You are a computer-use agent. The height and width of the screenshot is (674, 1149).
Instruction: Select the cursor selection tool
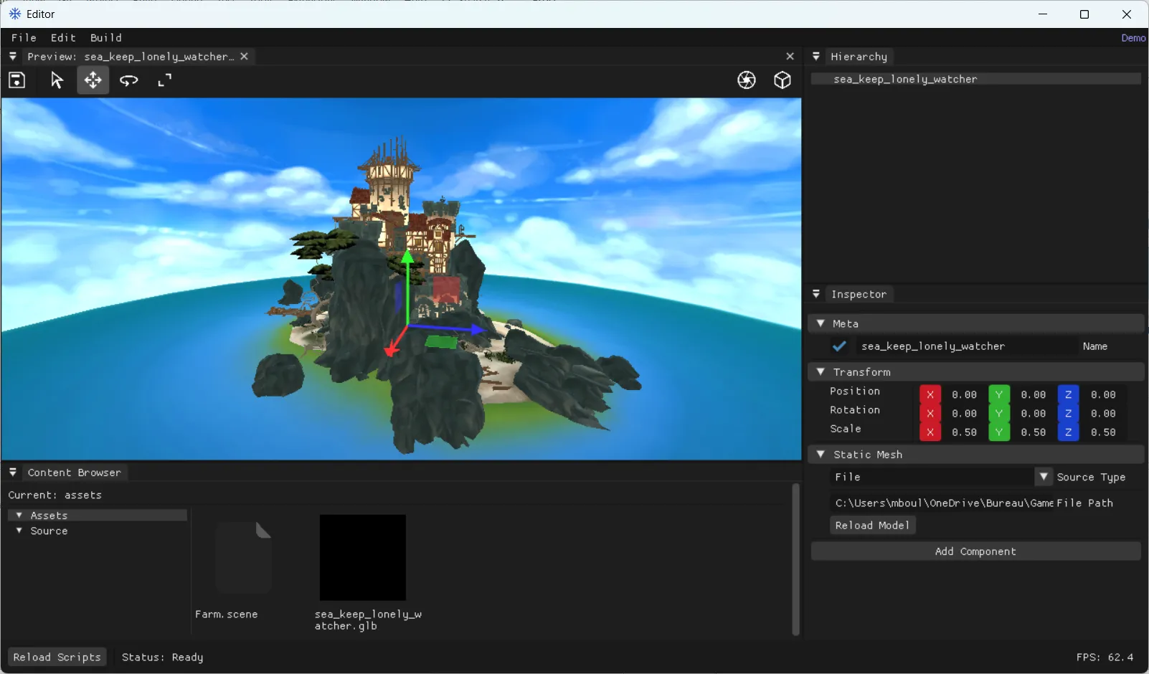[x=57, y=80]
